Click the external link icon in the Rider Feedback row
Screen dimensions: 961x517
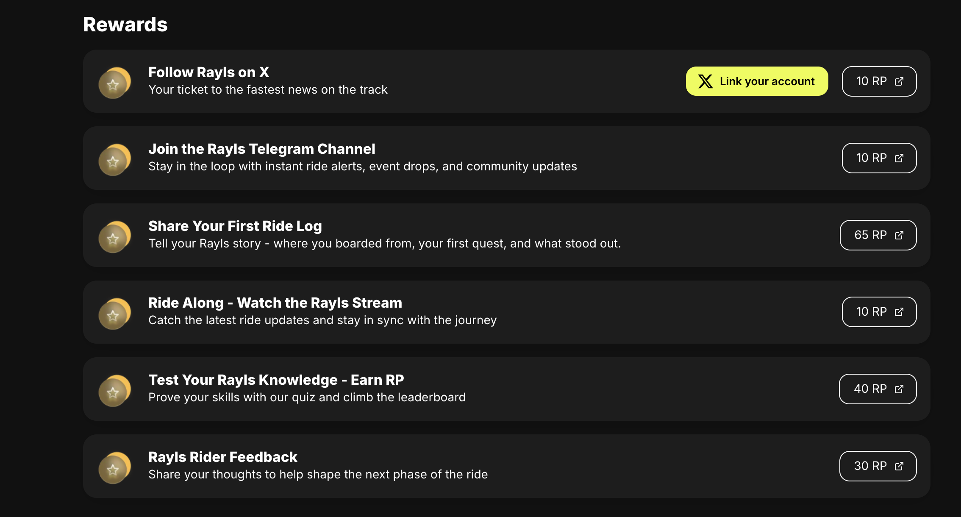[x=899, y=466]
